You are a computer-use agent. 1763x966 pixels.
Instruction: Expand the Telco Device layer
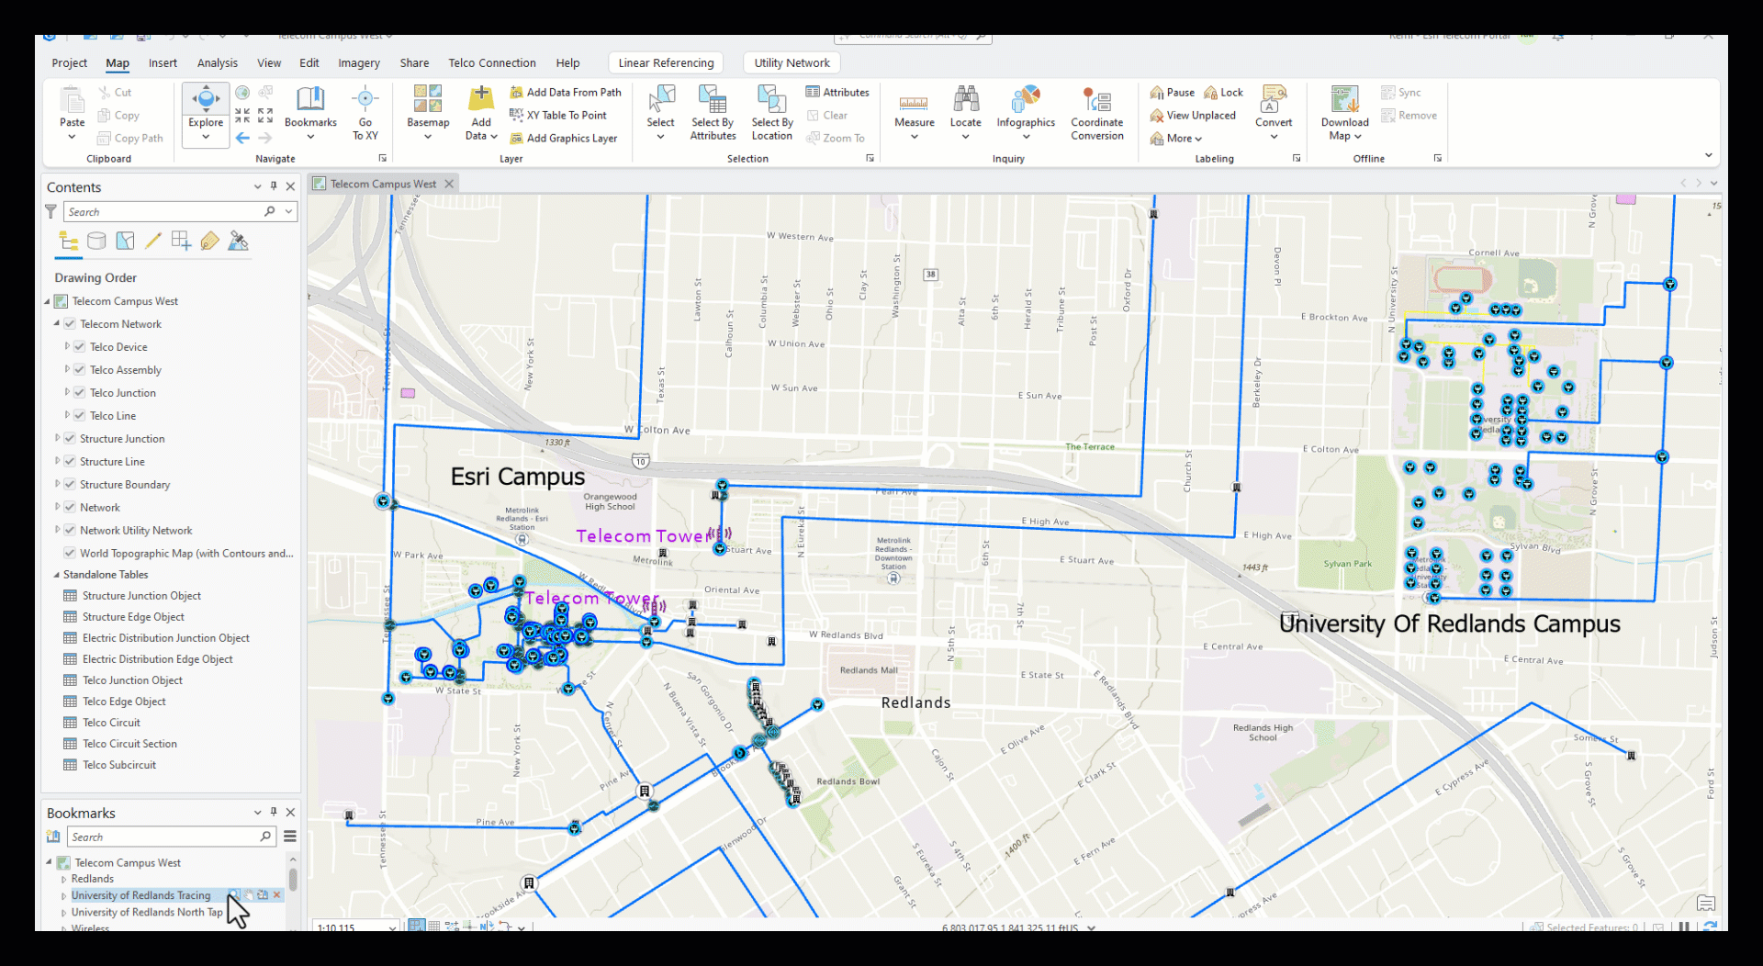click(x=67, y=347)
